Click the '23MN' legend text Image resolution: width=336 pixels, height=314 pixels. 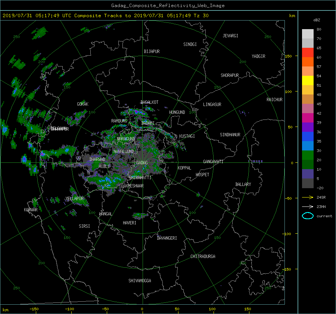[x=321, y=206]
